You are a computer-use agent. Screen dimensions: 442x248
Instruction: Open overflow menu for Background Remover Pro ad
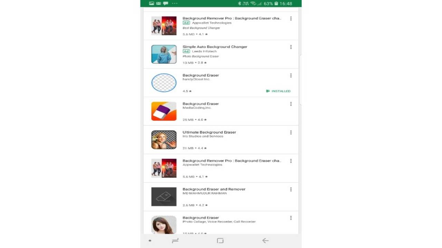(291, 19)
